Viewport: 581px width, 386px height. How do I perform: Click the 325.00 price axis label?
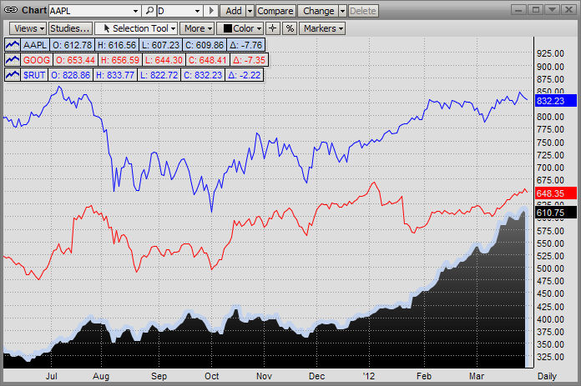(x=550, y=357)
